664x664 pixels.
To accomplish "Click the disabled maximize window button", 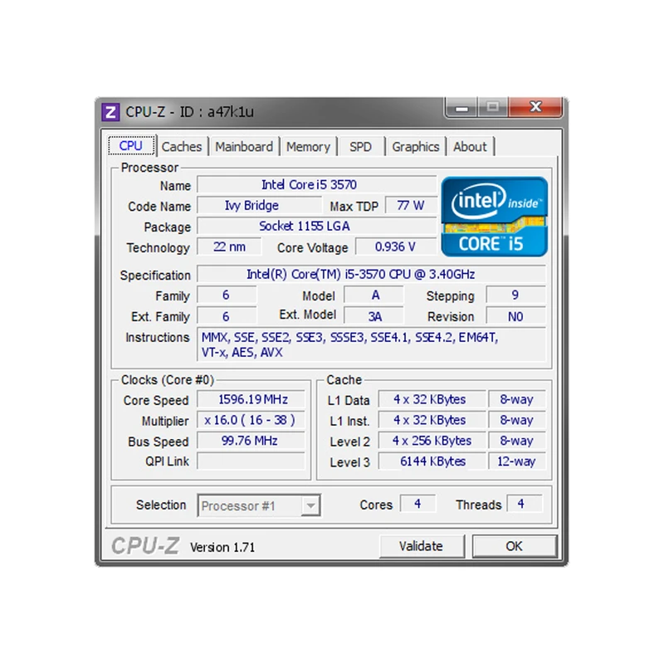I will click(x=493, y=108).
